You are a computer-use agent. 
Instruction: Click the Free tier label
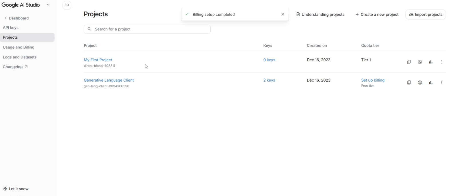[x=368, y=86]
